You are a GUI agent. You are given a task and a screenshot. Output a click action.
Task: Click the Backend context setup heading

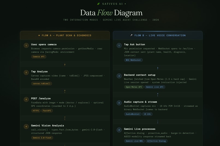139,75
